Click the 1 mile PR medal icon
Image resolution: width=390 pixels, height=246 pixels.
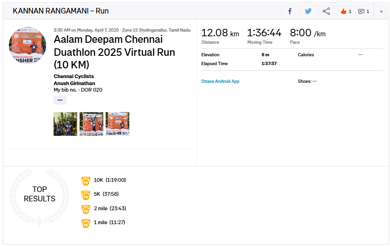pyautogui.click(x=86, y=223)
